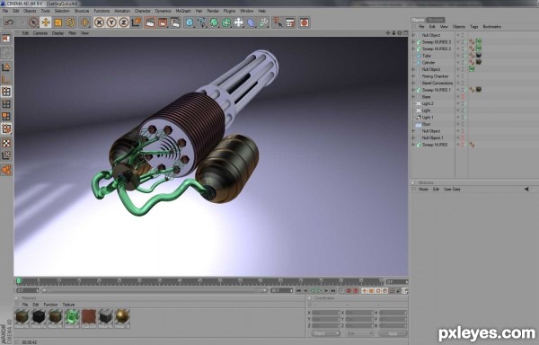The image size is (539, 345).
Task: Open Bookmarks menu in Object Manager
Action: coord(492,26)
